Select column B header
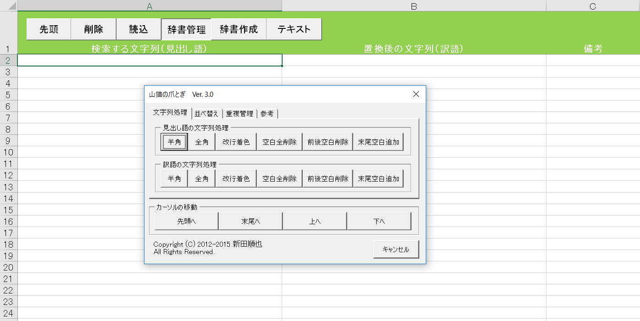Screen dimensions: 640x321 [414, 6]
